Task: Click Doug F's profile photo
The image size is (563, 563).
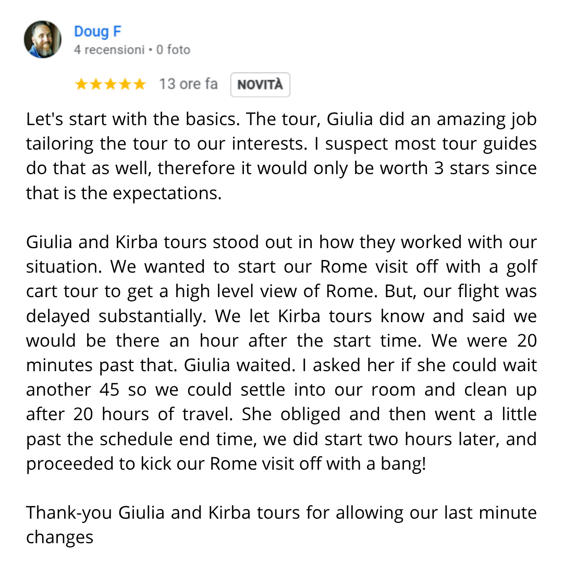Action: pos(43,39)
